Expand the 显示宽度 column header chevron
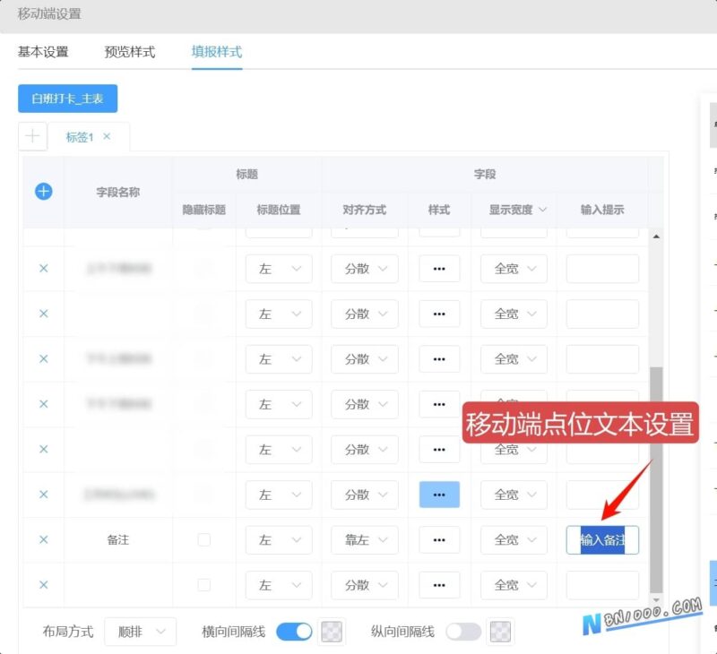Image resolution: width=717 pixels, height=654 pixels. pyautogui.click(x=543, y=210)
